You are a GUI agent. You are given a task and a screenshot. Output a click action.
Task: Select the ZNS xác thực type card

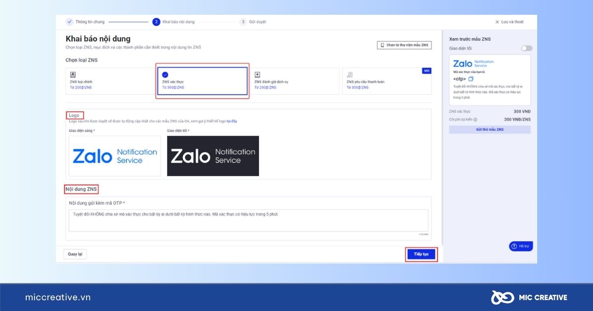pyautogui.click(x=203, y=81)
